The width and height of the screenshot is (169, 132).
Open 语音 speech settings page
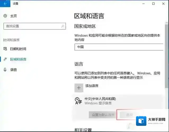(x=14, y=70)
